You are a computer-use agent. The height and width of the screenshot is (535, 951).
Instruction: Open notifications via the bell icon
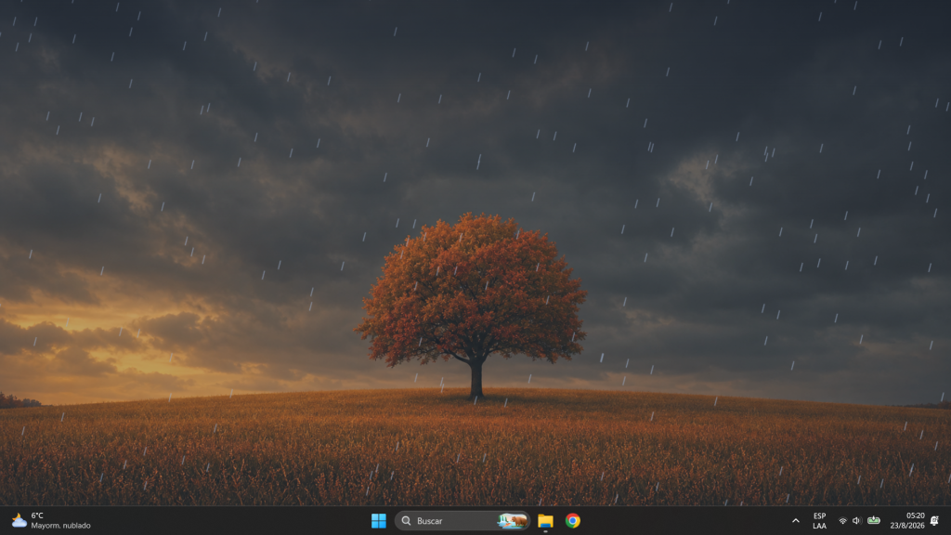tap(934, 520)
